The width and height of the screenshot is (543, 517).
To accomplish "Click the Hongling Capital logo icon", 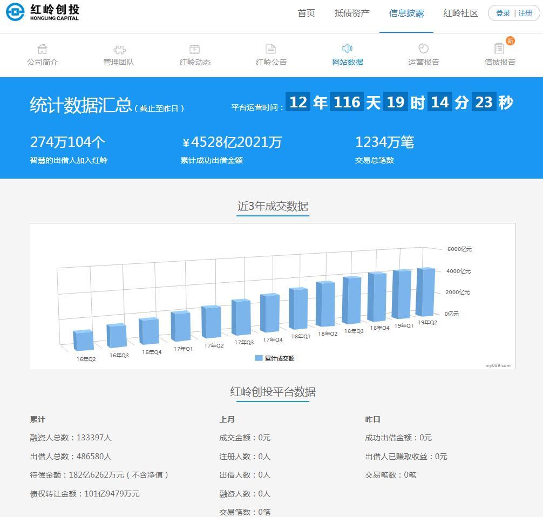I will coord(15,12).
